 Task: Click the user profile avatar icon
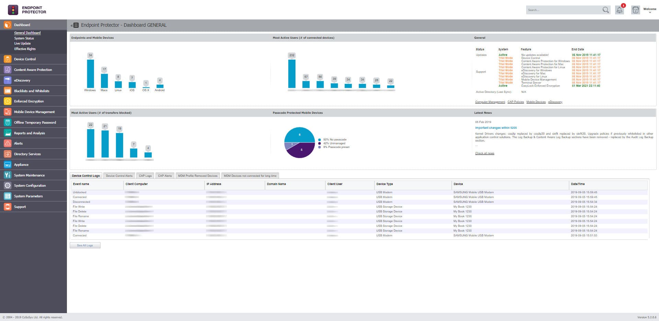pos(636,10)
